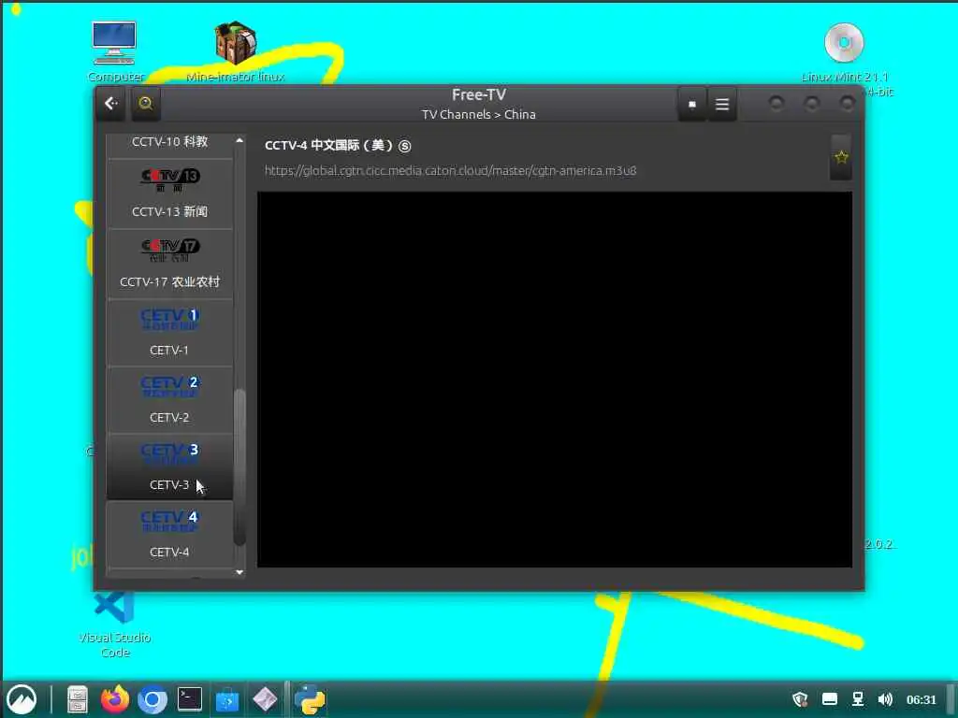958x718 pixels.
Task: Click the channel list scrollbar thumb
Action: pos(239,467)
